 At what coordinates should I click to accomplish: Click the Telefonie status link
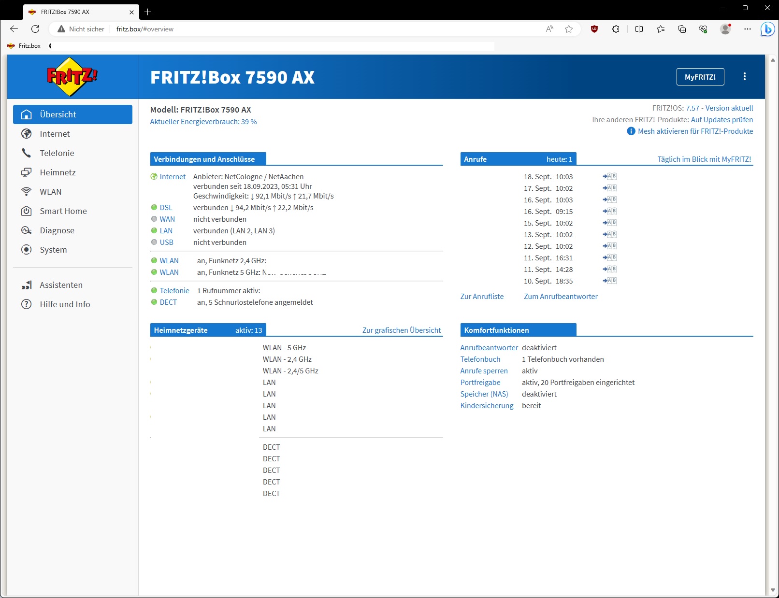pos(174,291)
